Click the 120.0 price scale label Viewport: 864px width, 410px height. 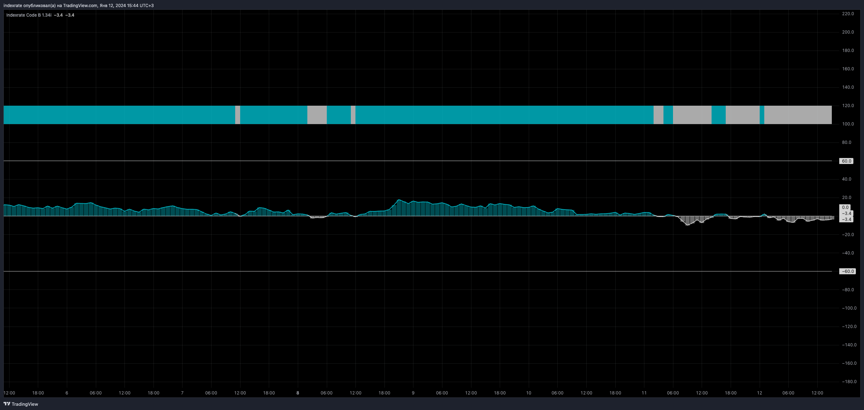pos(848,106)
